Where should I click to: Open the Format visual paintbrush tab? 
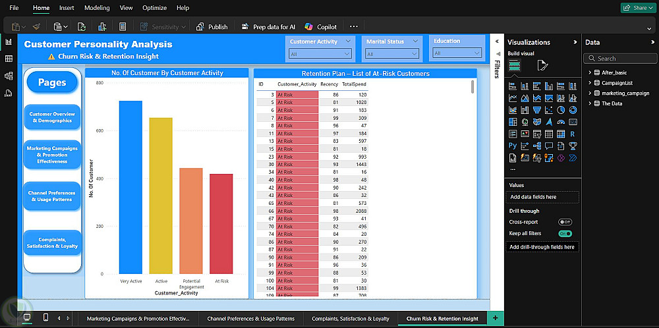click(x=542, y=65)
